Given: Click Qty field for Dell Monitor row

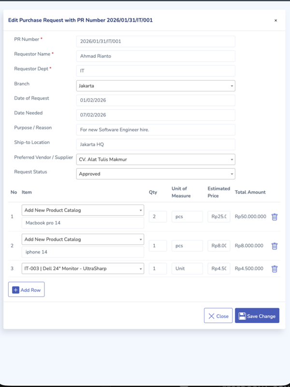Looking at the screenshot, I should tap(158, 268).
